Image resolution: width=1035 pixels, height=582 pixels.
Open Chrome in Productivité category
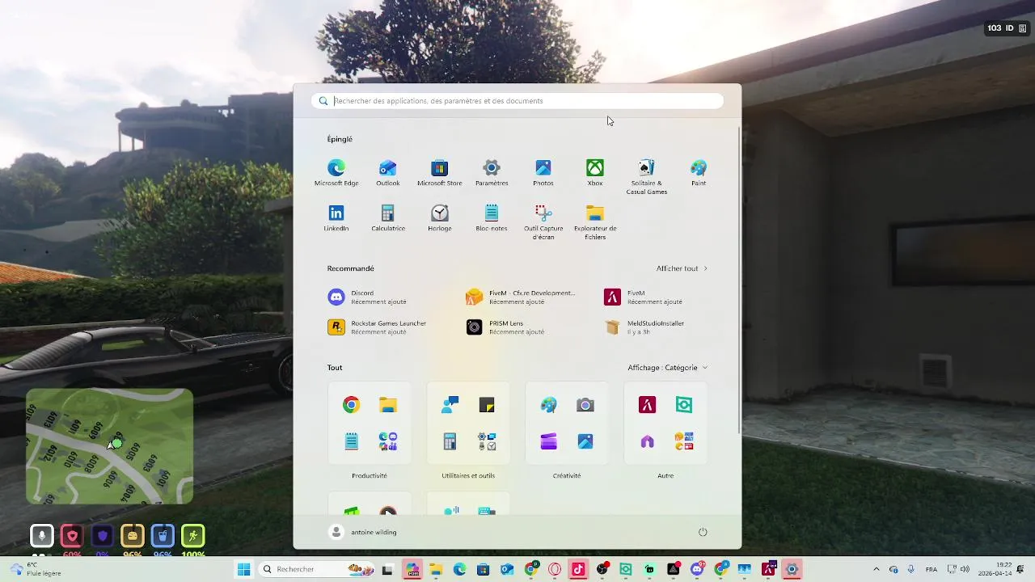tap(351, 405)
